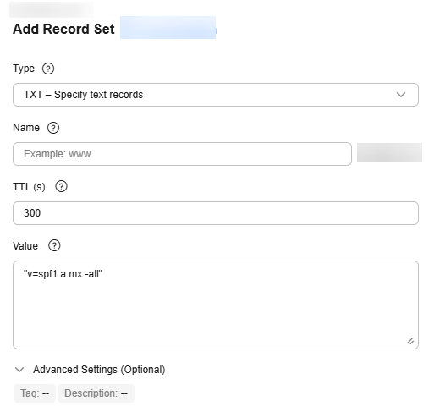Click the Description: -- chip

[x=96, y=393]
